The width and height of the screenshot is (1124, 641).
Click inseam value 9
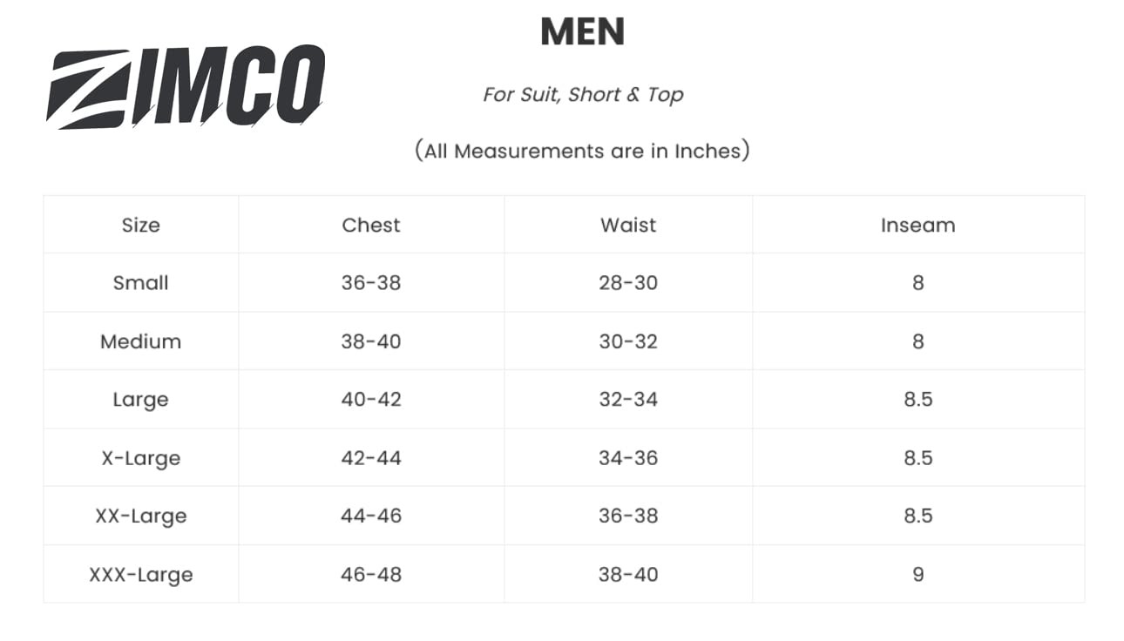(x=918, y=575)
